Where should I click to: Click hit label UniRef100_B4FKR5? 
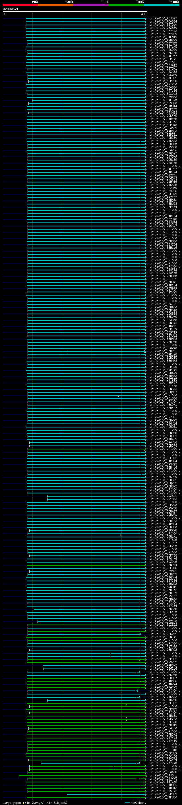tap(163, 100)
